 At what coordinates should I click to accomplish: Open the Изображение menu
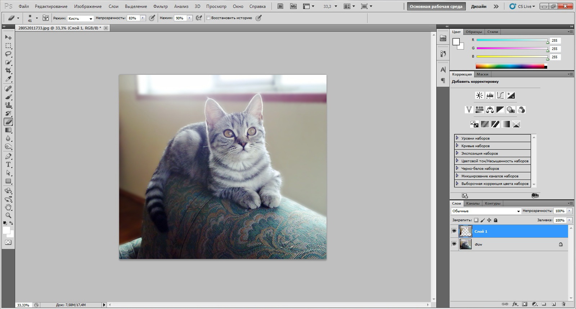click(88, 6)
